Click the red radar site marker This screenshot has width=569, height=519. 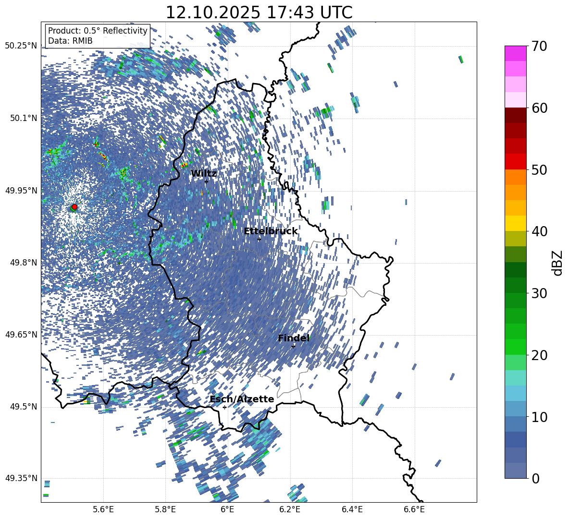[x=74, y=207]
